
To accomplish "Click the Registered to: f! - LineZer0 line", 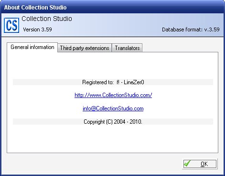I will coord(113,82).
